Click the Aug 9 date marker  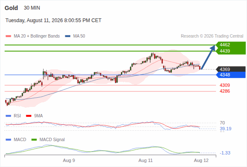[69, 161]
